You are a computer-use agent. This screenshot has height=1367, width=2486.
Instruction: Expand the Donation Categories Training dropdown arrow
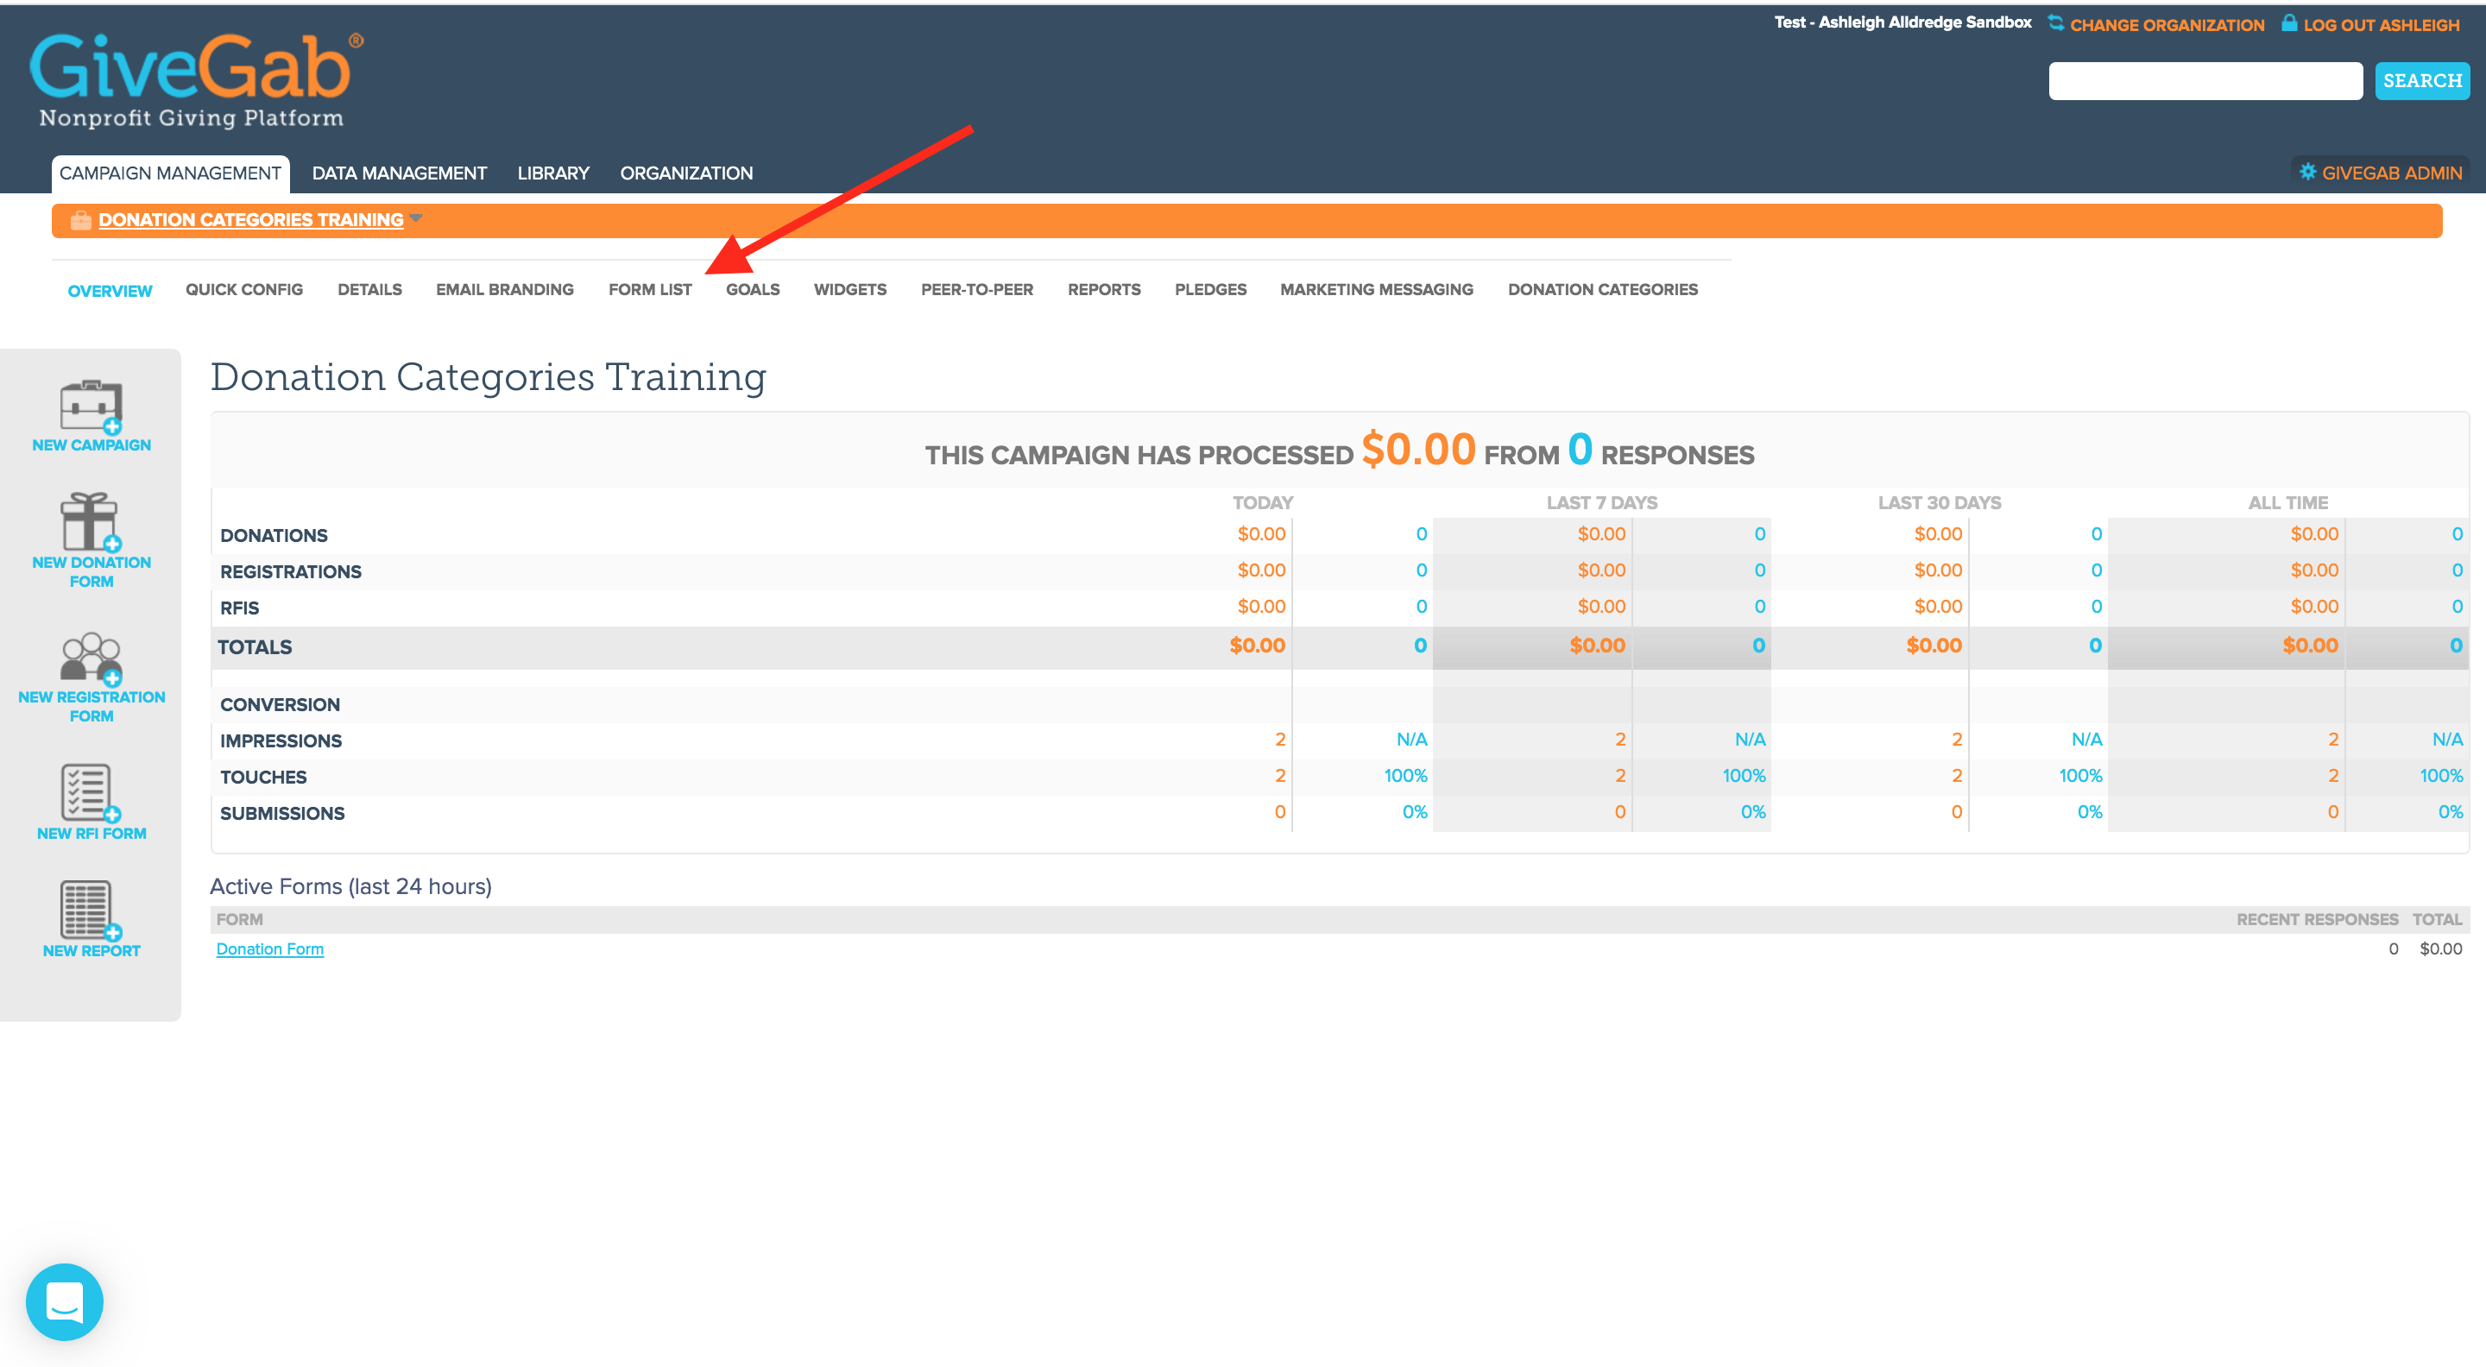click(x=416, y=218)
